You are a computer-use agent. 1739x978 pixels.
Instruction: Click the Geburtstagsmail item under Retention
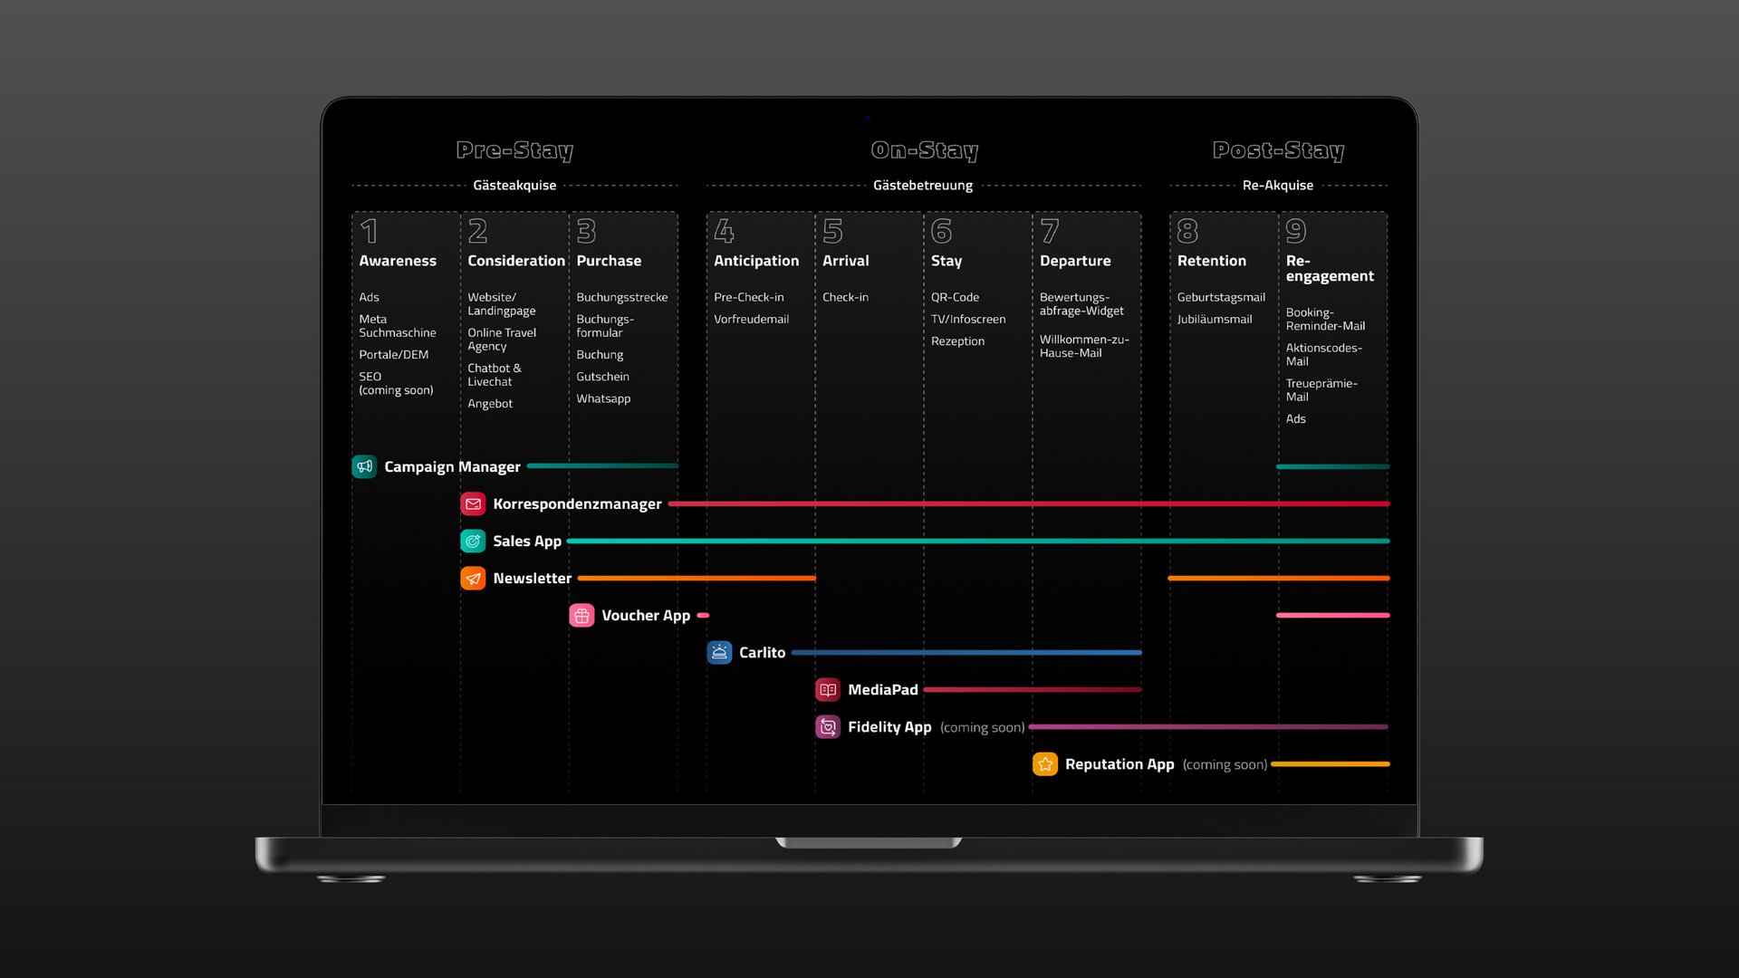click(1220, 297)
